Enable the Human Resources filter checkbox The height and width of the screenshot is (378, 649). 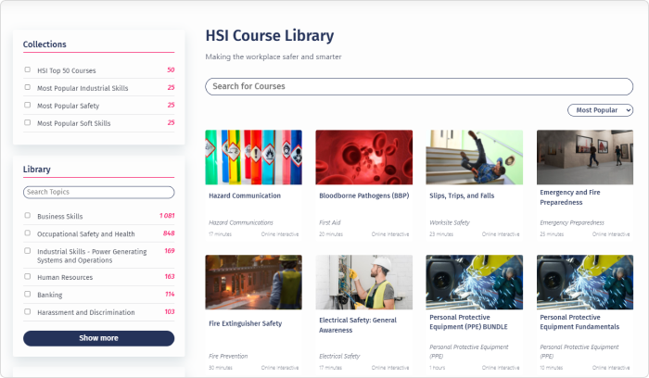coord(27,276)
